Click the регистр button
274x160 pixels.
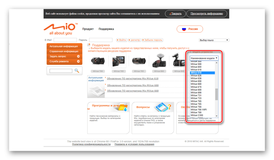pos(134,40)
